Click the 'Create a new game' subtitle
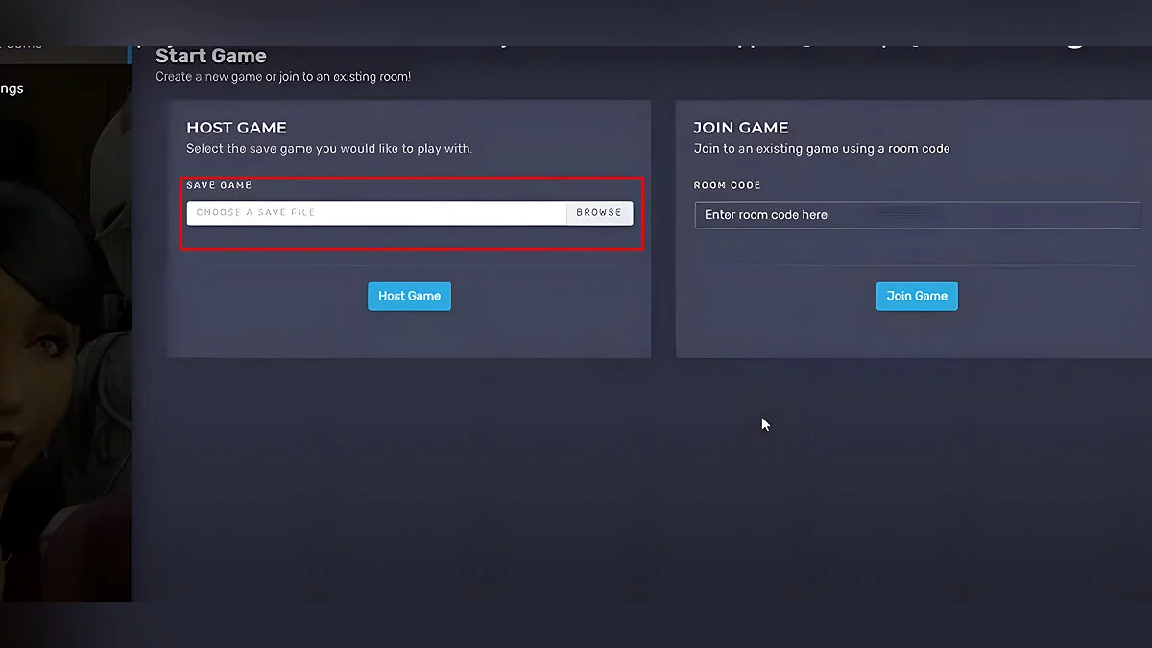The height and width of the screenshot is (648, 1152). click(283, 76)
